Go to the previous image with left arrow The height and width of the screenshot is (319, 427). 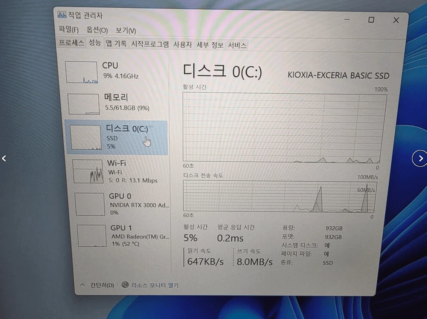(x=4, y=158)
